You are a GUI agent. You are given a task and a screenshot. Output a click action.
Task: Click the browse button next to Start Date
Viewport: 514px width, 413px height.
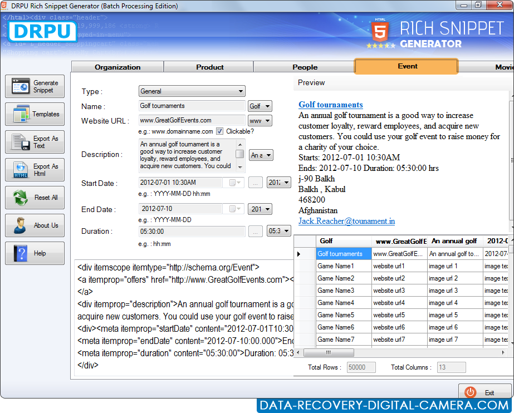(x=256, y=183)
